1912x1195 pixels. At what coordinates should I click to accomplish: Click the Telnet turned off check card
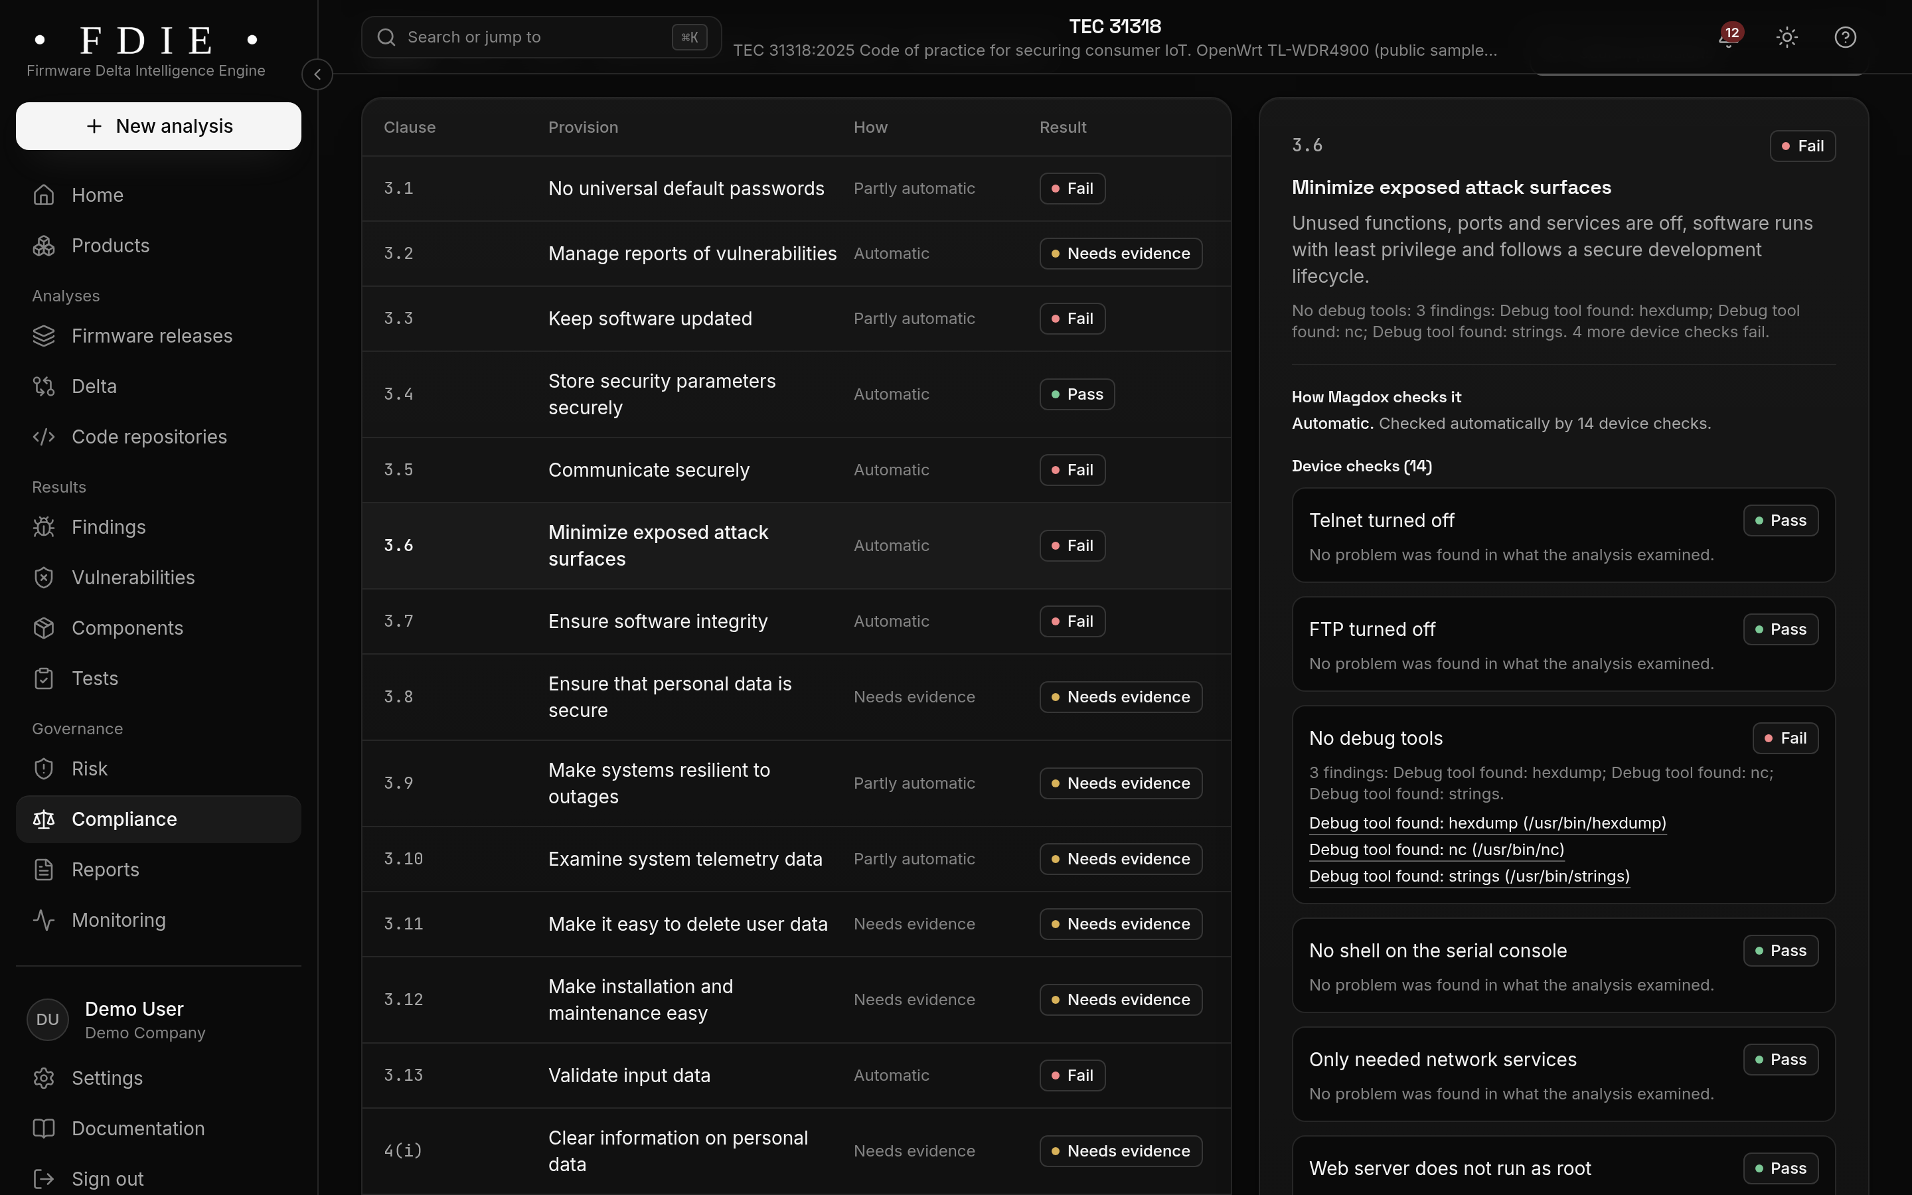coord(1563,536)
